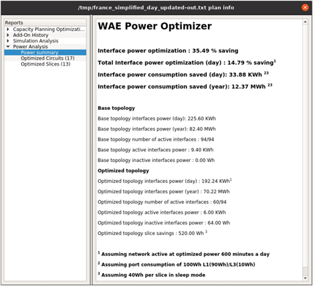Open Optimized Slices (13) report

[45, 64]
